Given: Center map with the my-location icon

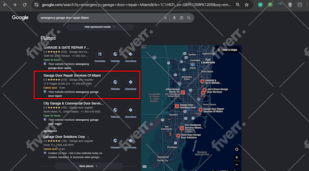Looking at the screenshot, I should pyautogui.click(x=237, y=149).
